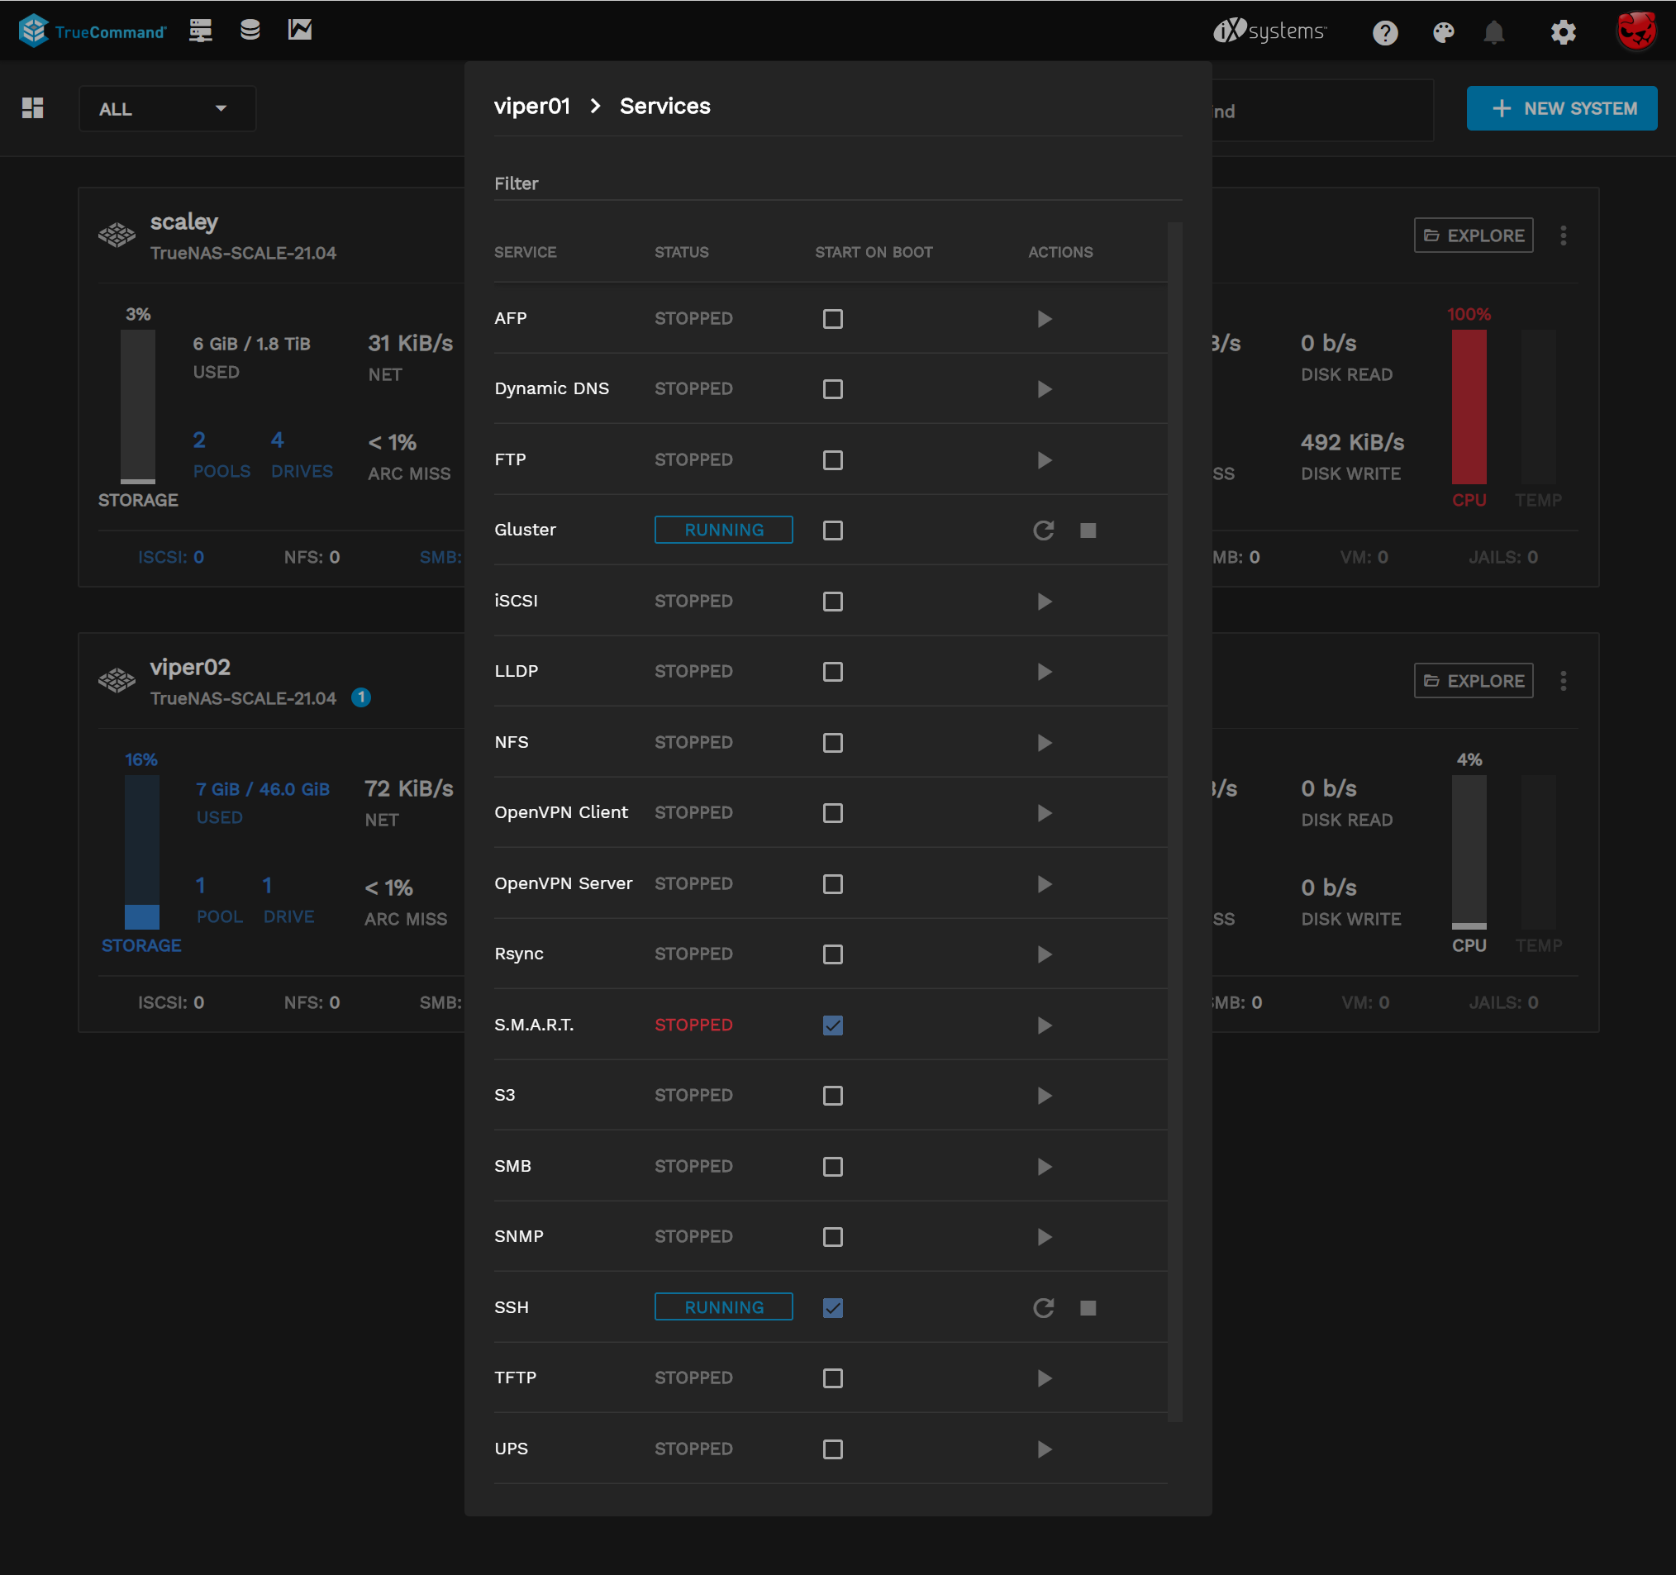Start the FTP service

point(1045,460)
